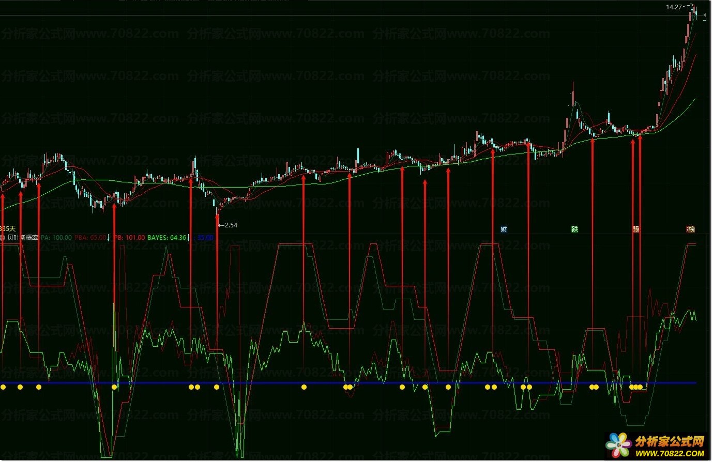Click the 2.54 low price label
This screenshot has width=713, height=462.
[231, 225]
